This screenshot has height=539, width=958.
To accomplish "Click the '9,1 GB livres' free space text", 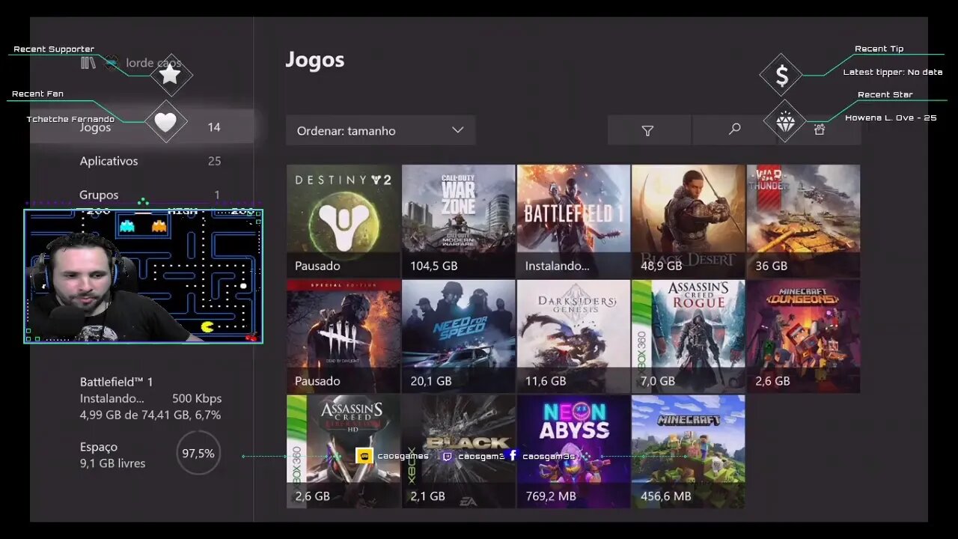I will (113, 463).
